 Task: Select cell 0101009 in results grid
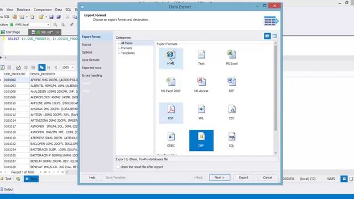(16, 97)
